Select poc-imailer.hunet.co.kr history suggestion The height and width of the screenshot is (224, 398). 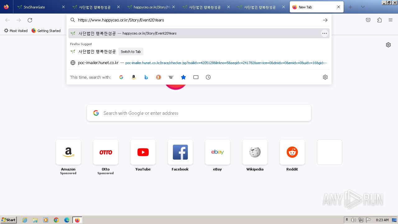[199, 63]
